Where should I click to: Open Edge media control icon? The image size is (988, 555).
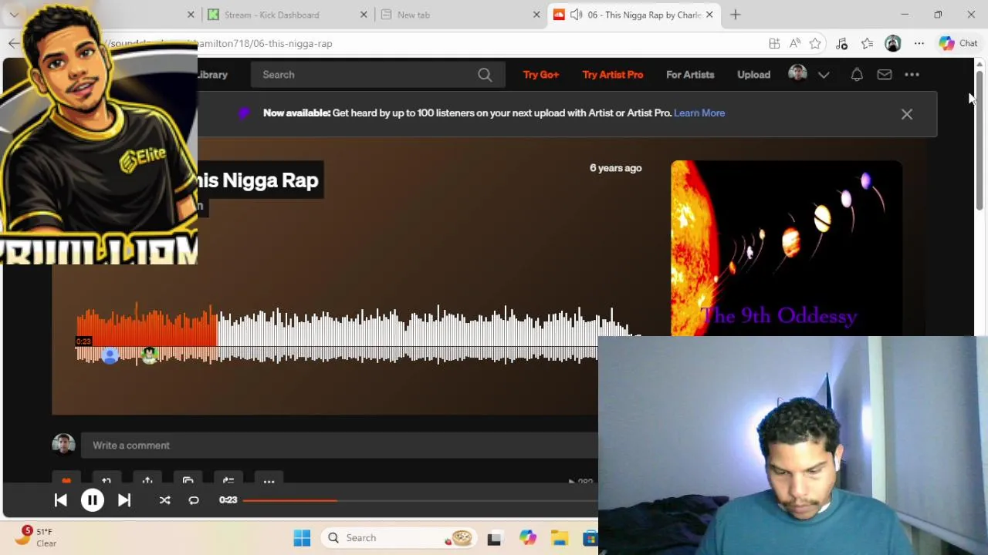pos(842,44)
